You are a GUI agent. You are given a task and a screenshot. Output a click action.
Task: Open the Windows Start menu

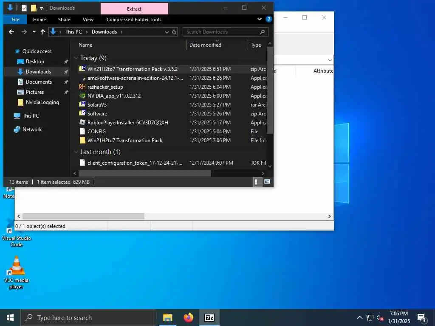point(10,318)
